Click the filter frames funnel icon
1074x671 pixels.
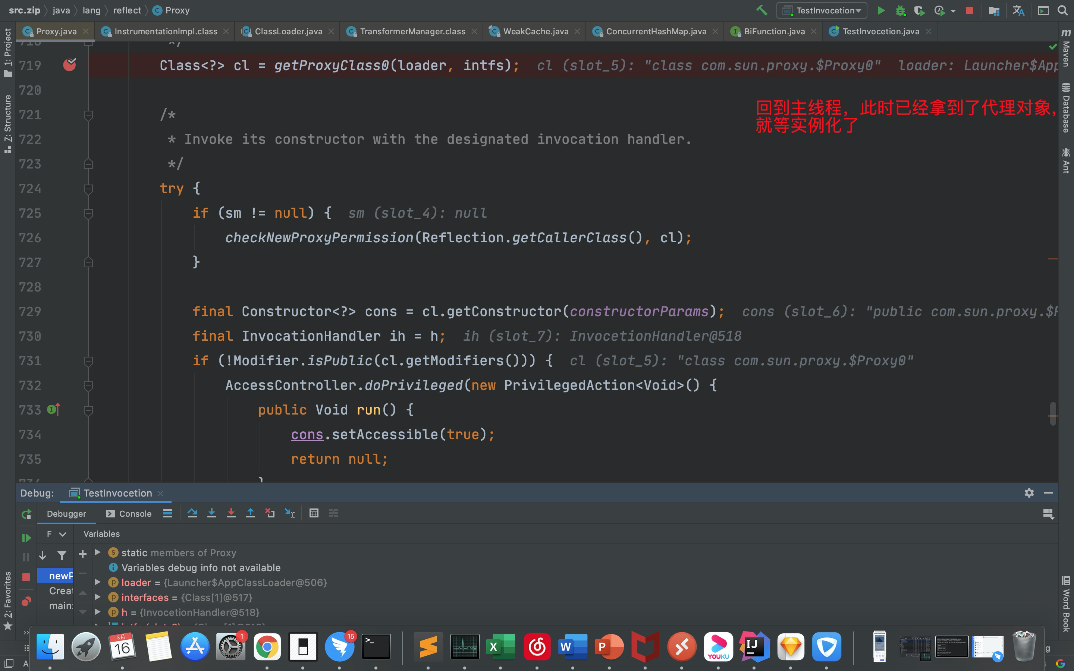tap(62, 555)
